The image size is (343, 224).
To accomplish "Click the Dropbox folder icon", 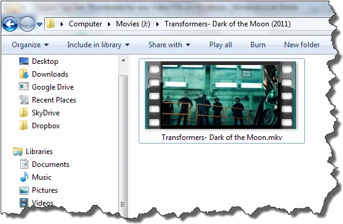I will [24, 126].
